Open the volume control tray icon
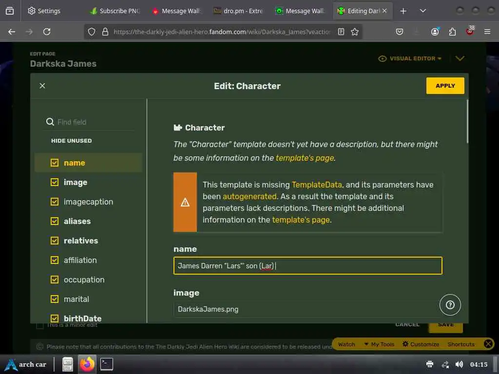499x374 pixels. [459, 364]
